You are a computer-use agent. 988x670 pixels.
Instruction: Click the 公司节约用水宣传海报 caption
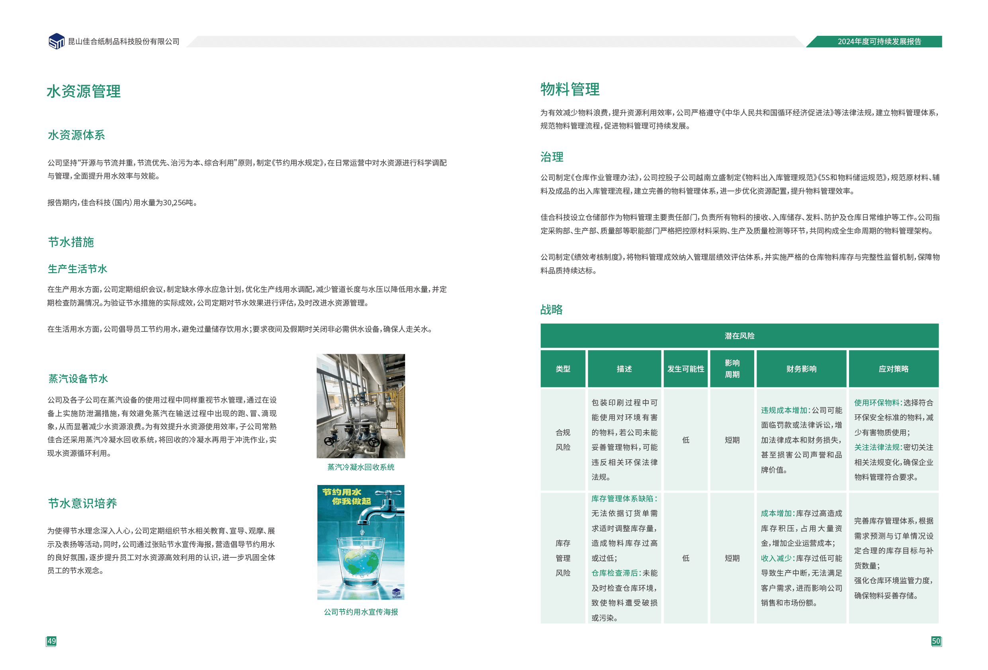tap(360, 612)
